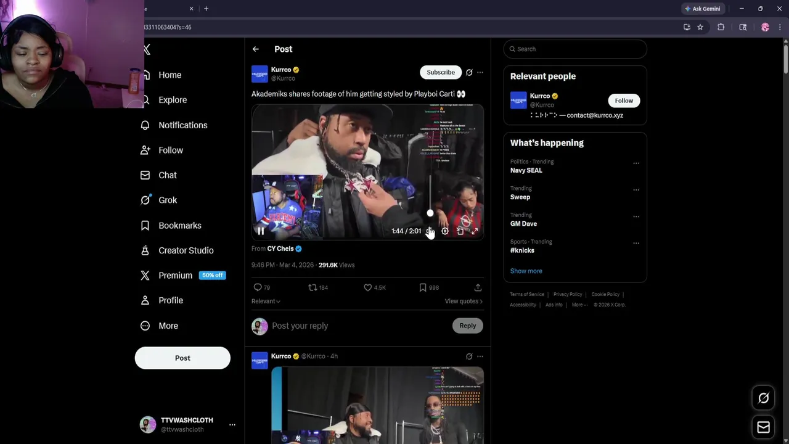This screenshot has height=444, width=789.
Task: Open browser extensions puzzle icon
Action: (x=721, y=27)
